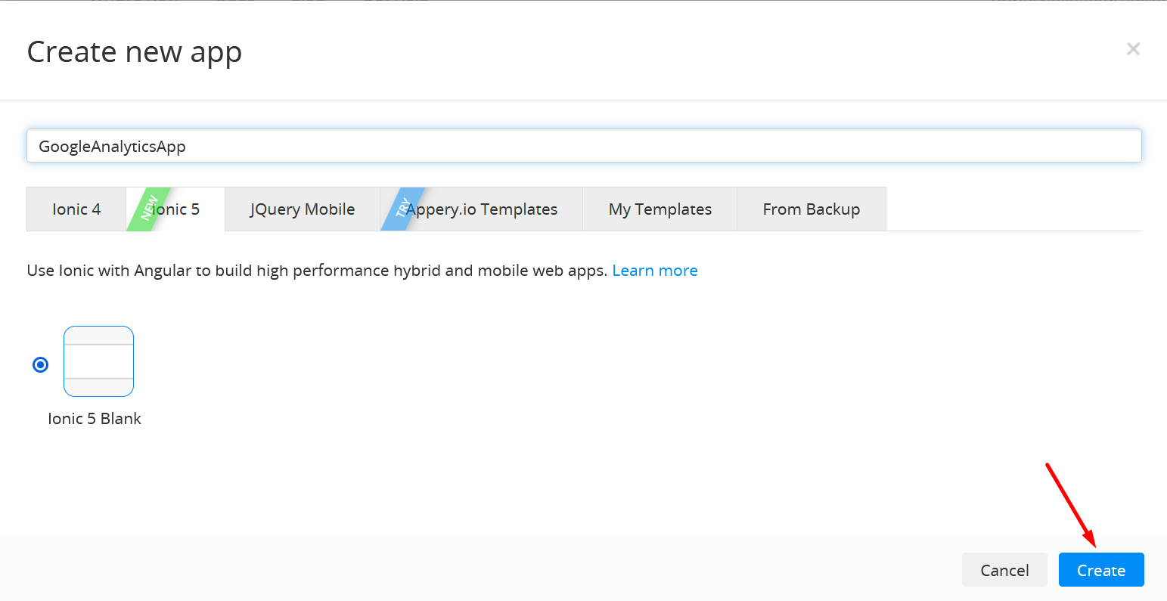The width and height of the screenshot is (1167, 601).
Task: Click the Create button
Action: (1101, 570)
